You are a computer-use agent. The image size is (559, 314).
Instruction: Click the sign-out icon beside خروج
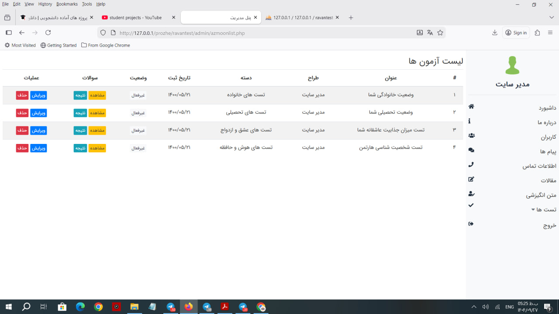tap(471, 224)
